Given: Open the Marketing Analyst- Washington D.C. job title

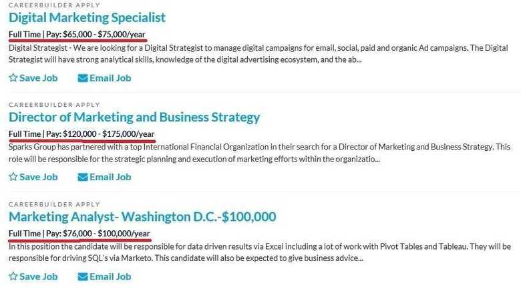Looking at the screenshot, I should pos(142,217).
